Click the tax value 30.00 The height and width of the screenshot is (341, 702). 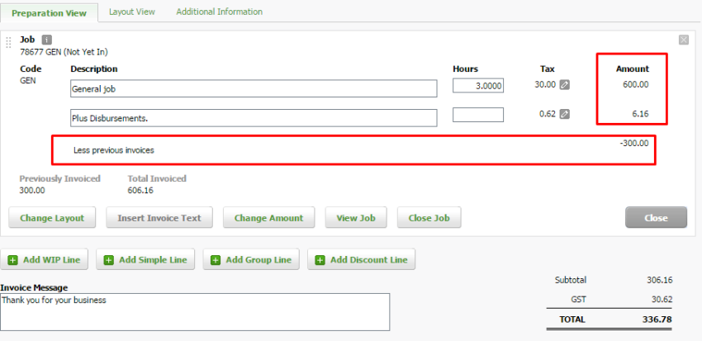click(545, 84)
